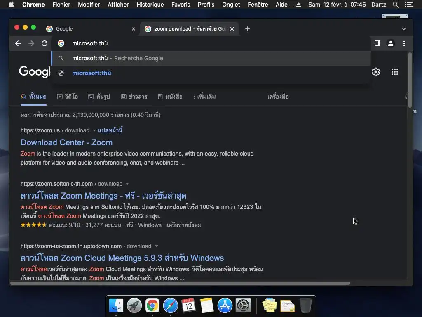Expand the เพิ่มเติม more options

[204, 97]
